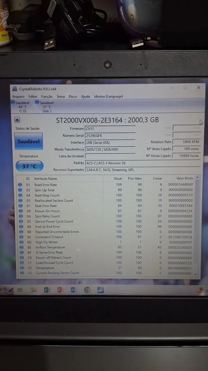This screenshot has width=208, height=371.
Task: Click the status icon for Current Pending Sector Count
Action: point(22,273)
